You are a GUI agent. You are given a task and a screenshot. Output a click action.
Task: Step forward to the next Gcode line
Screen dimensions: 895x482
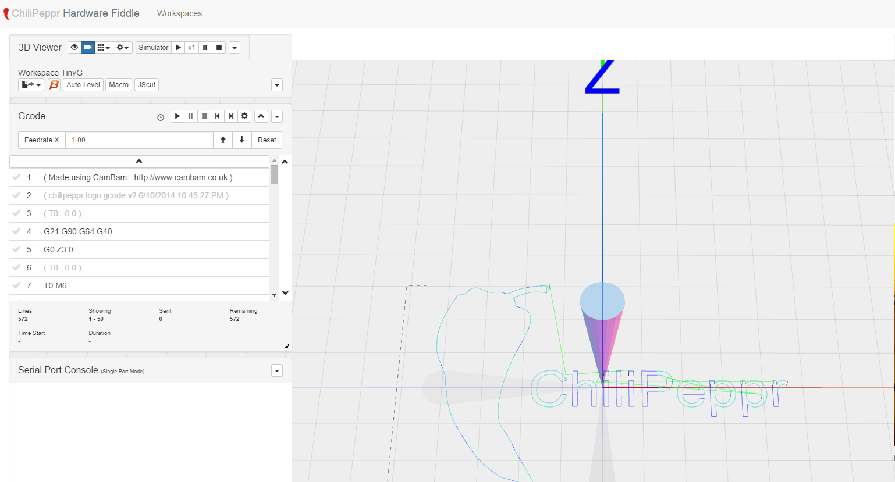[x=231, y=116]
